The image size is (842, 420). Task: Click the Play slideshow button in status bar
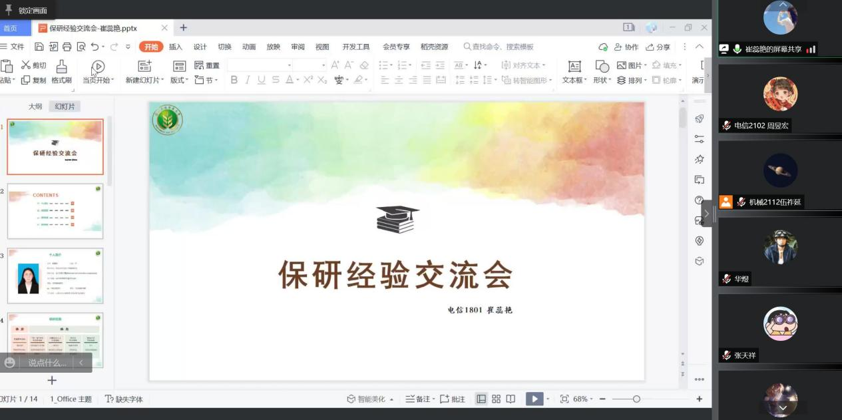pos(535,399)
